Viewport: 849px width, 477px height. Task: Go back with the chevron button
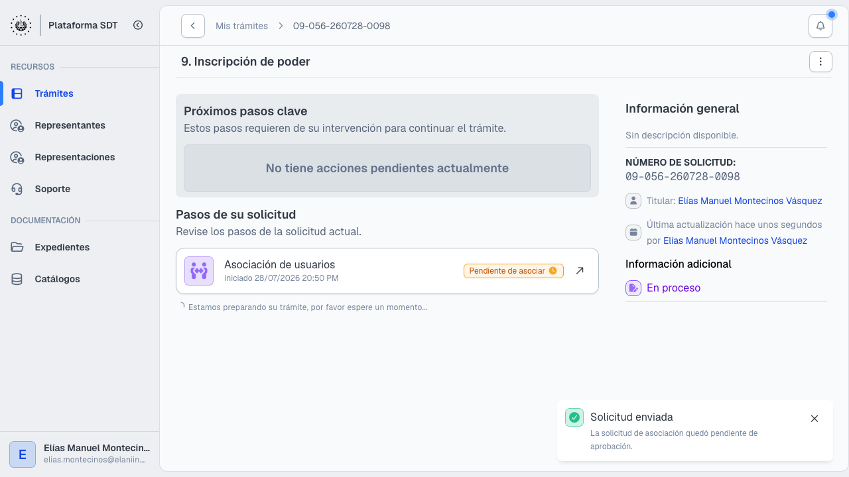[x=193, y=26]
